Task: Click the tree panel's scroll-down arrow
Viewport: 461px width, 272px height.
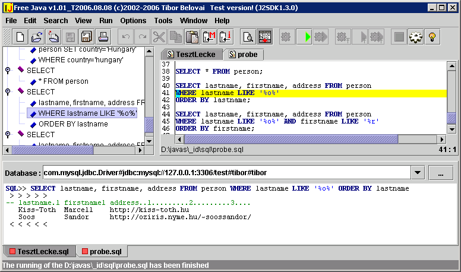Action: (149, 140)
